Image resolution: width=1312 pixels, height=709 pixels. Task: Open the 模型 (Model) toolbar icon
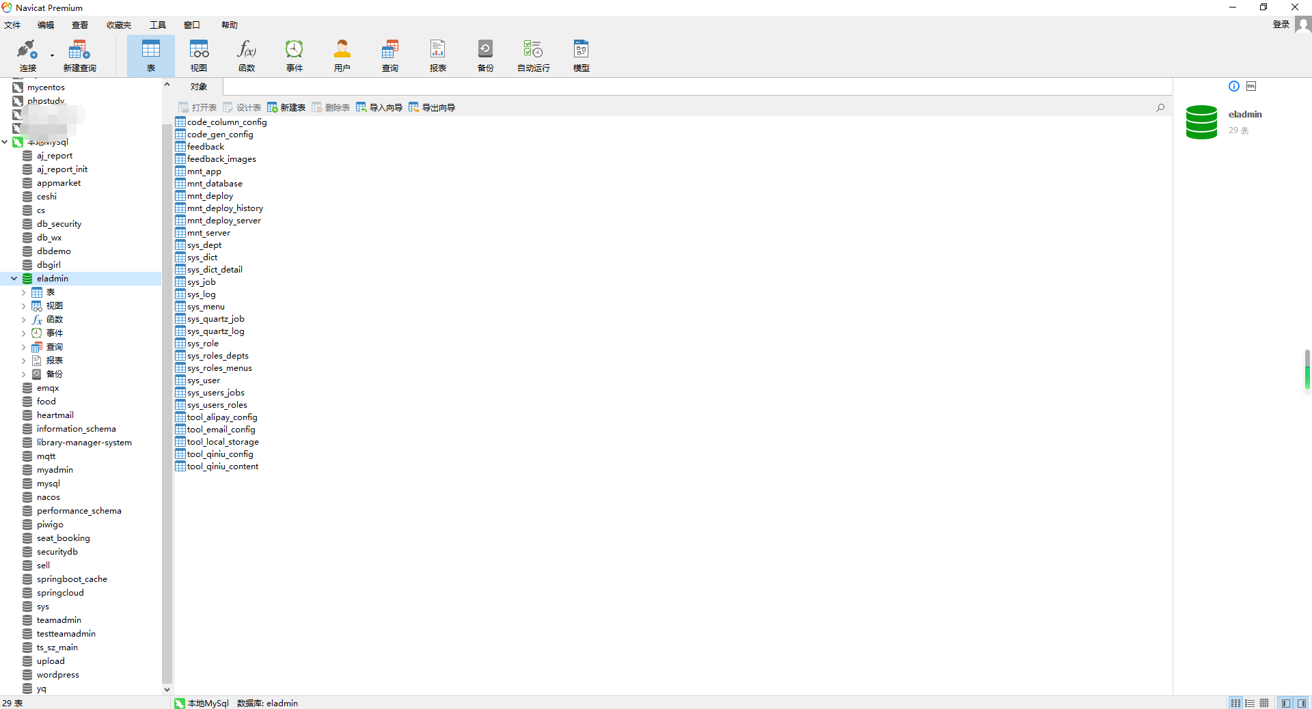[x=582, y=55]
